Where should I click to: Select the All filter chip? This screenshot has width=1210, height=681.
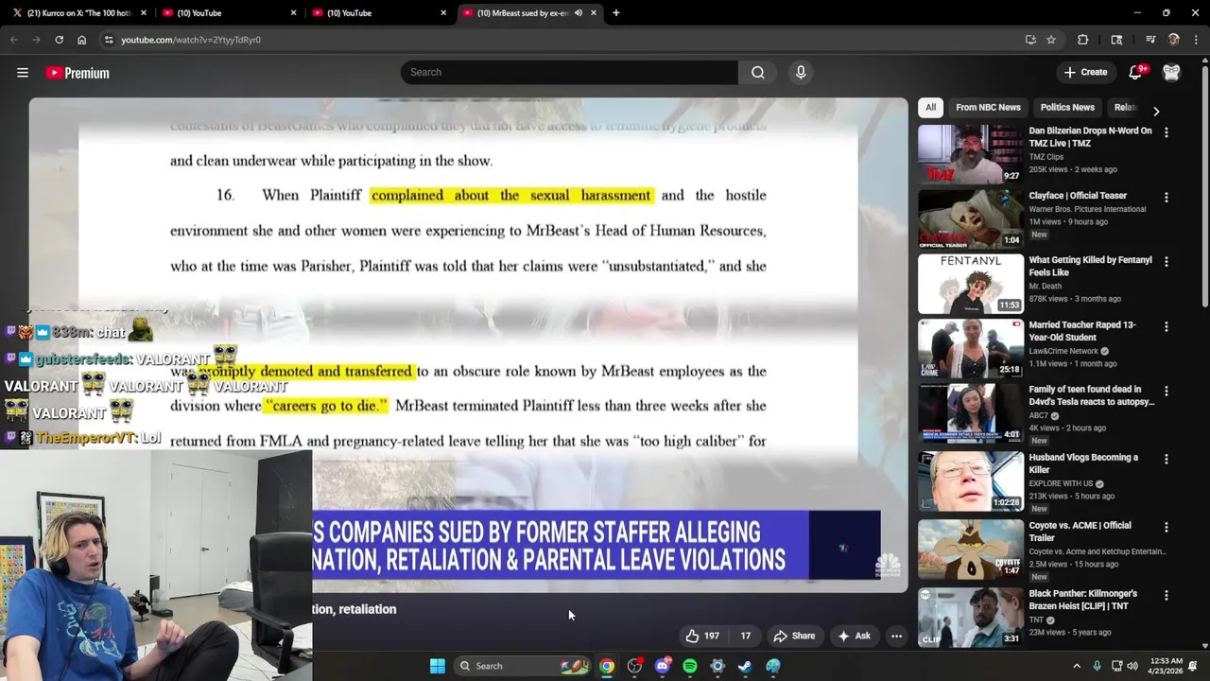point(930,108)
